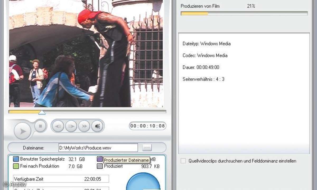Viewport: 317px width, 190px height.
Task: Step back one frame in the preview
Action: point(58,126)
